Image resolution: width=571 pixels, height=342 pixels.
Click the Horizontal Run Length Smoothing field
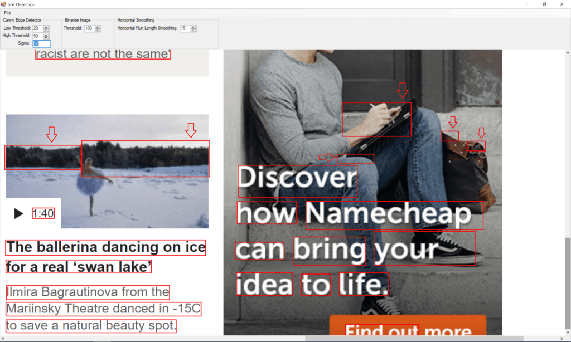coord(185,28)
